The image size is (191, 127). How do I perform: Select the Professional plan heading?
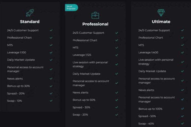point(95,24)
